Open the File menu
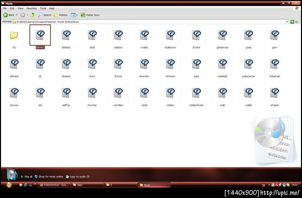 pyautogui.click(x=5, y=9)
